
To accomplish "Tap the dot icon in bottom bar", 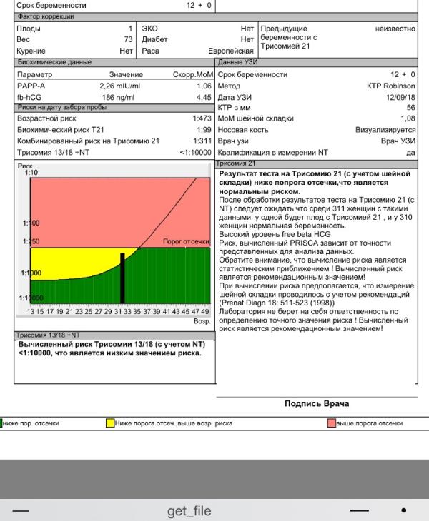I will (404, 511).
